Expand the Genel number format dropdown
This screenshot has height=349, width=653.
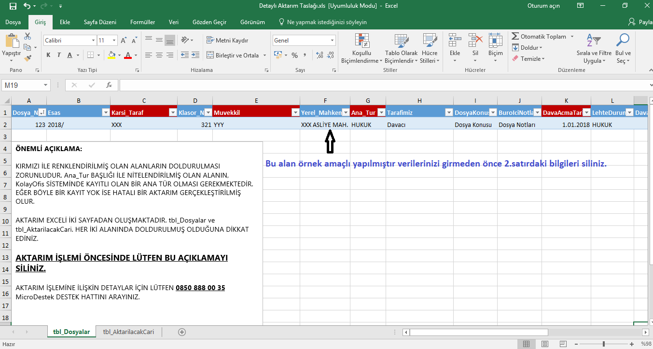(332, 41)
